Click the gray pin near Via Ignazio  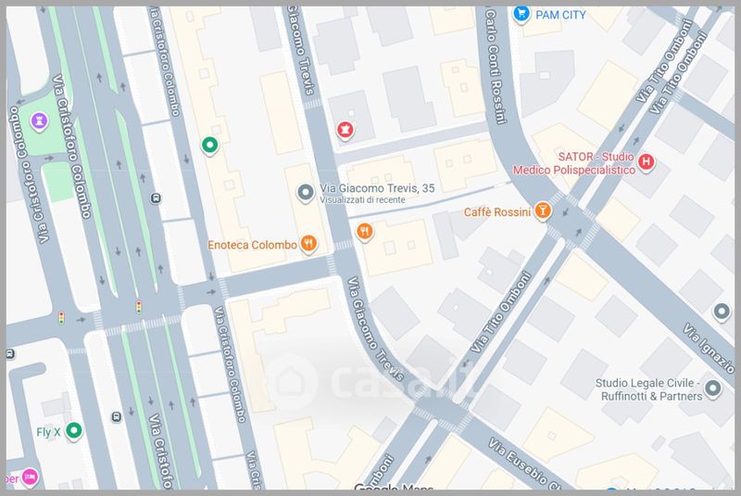(x=722, y=312)
